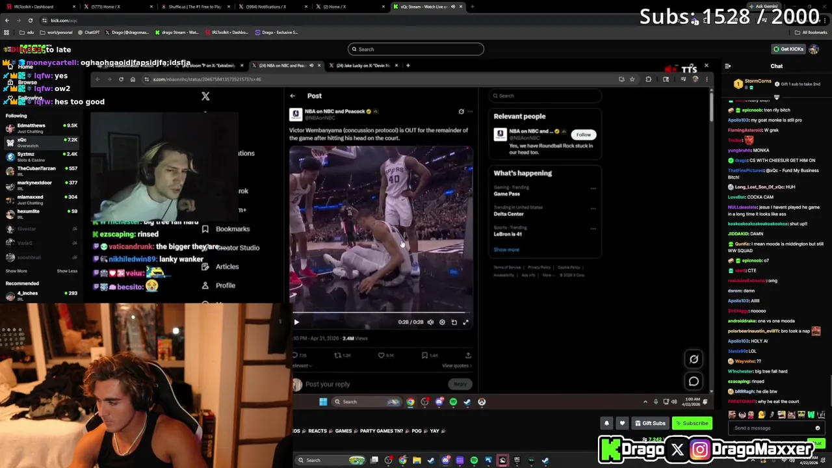Open Bookmarks in the X sidebar
Screen dimensions: 832x468
pos(226,229)
